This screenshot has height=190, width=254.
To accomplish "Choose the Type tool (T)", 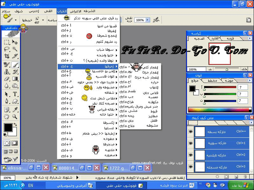I will coord(15,94).
